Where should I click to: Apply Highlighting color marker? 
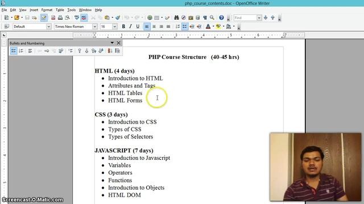click(x=218, y=27)
